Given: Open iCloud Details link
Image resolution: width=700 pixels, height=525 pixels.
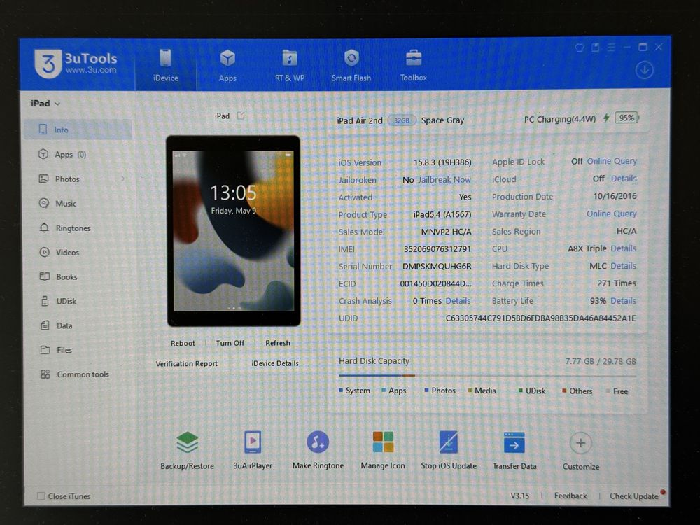Looking at the screenshot, I should coord(624,178).
